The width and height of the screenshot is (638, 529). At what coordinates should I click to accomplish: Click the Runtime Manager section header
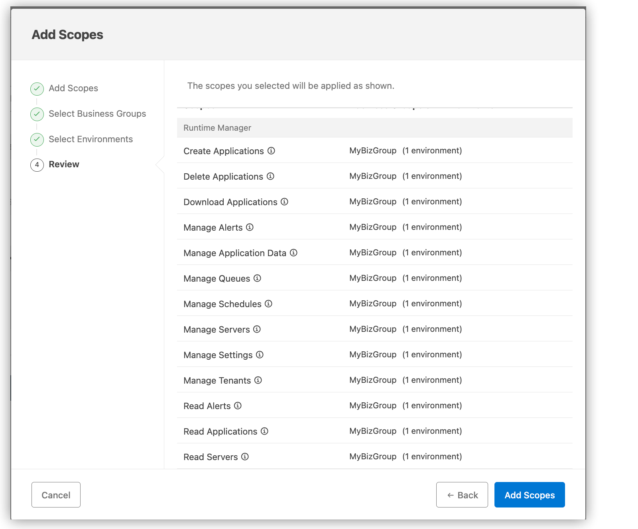[x=375, y=128]
